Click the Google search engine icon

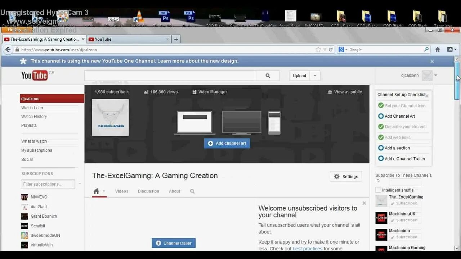click(x=341, y=50)
